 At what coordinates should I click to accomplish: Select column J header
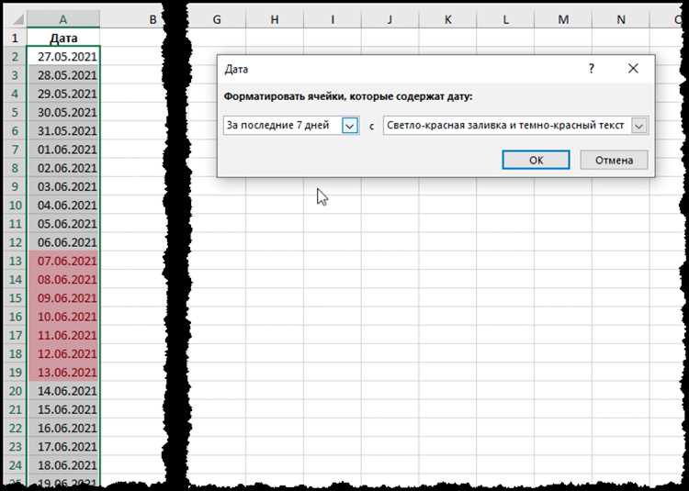[x=390, y=19]
